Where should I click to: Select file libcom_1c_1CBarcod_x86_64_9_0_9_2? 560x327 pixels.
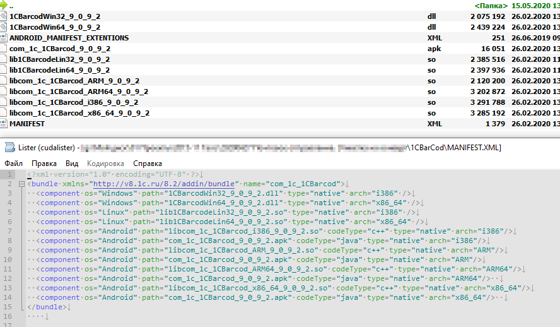click(79, 113)
